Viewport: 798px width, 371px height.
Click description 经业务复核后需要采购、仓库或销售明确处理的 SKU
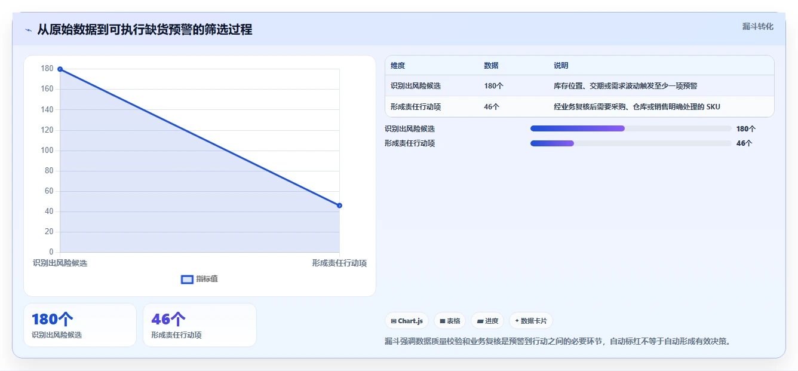click(x=637, y=107)
